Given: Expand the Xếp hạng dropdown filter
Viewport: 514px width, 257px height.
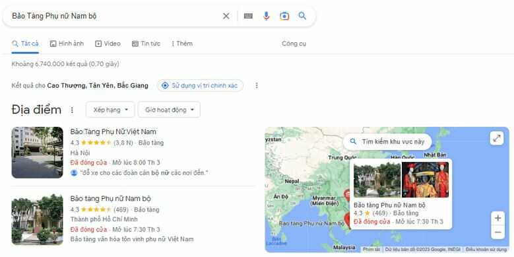Looking at the screenshot, I should tap(110, 110).
